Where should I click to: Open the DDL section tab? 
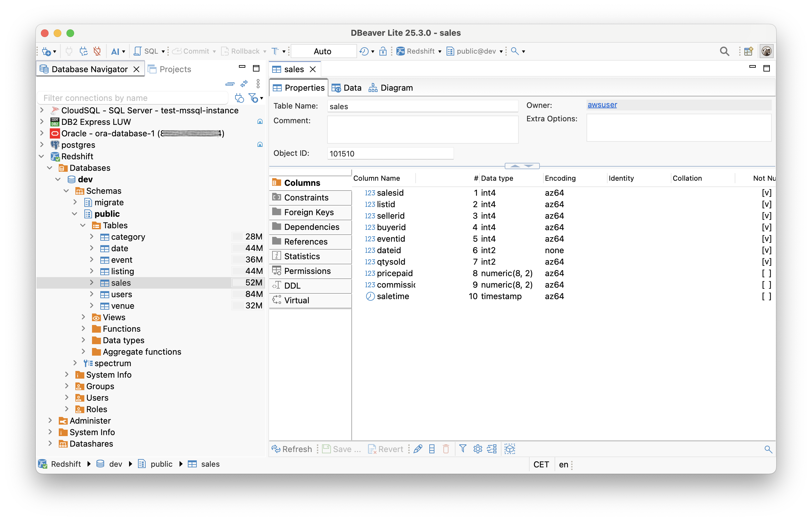pos(292,286)
